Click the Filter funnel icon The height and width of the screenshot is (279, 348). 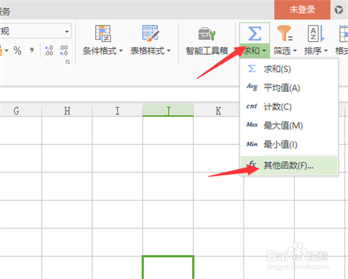click(285, 33)
